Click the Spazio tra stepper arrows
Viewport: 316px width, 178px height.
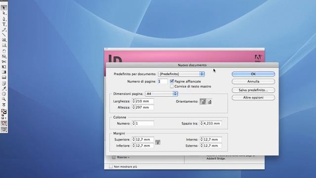[x=201, y=123]
